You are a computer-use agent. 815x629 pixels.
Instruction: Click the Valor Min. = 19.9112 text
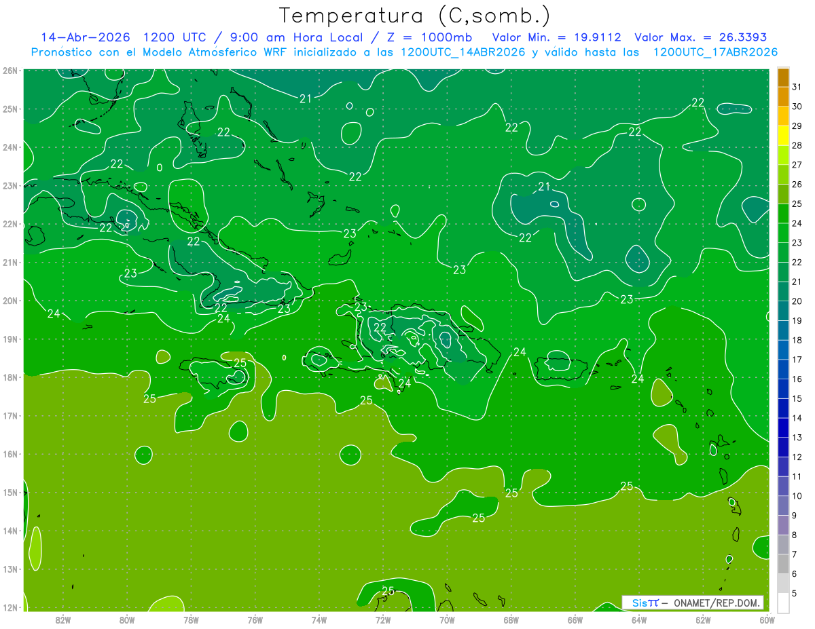click(558, 38)
